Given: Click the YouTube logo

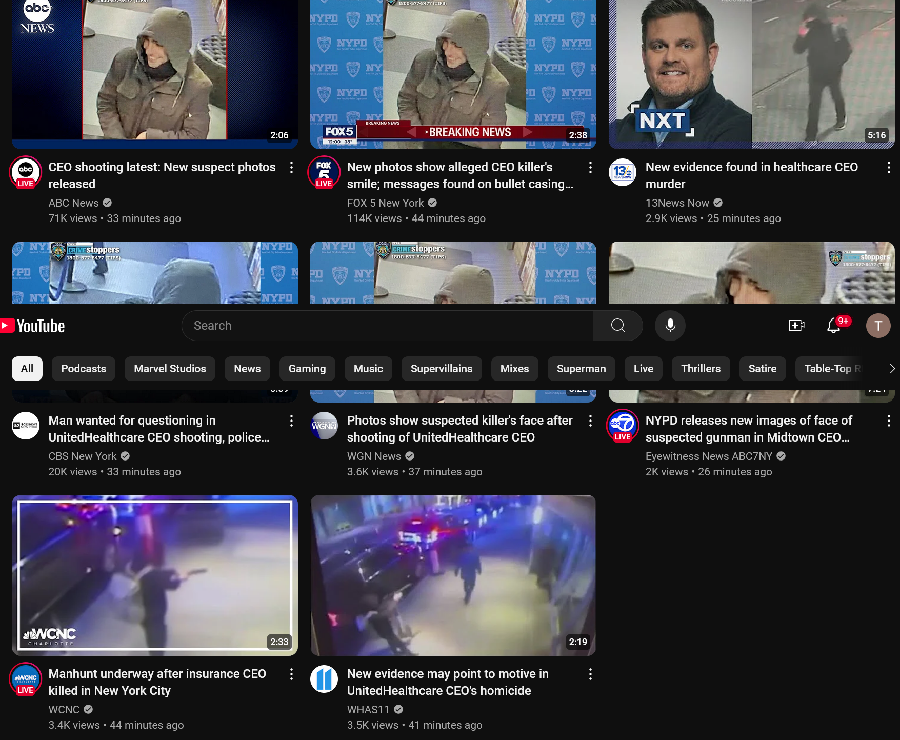Looking at the screenshot, I should pyautogui.click(x=32, y=326).
